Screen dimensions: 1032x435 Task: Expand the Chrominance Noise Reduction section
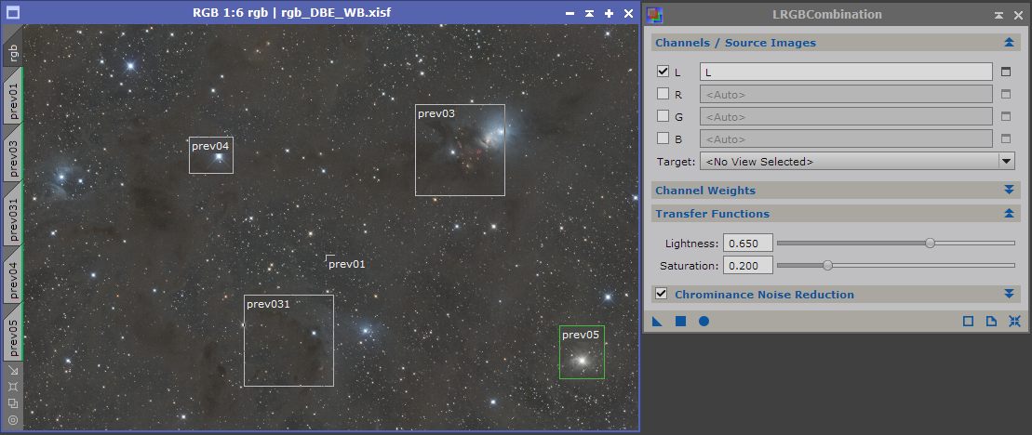pos(1009,294)
